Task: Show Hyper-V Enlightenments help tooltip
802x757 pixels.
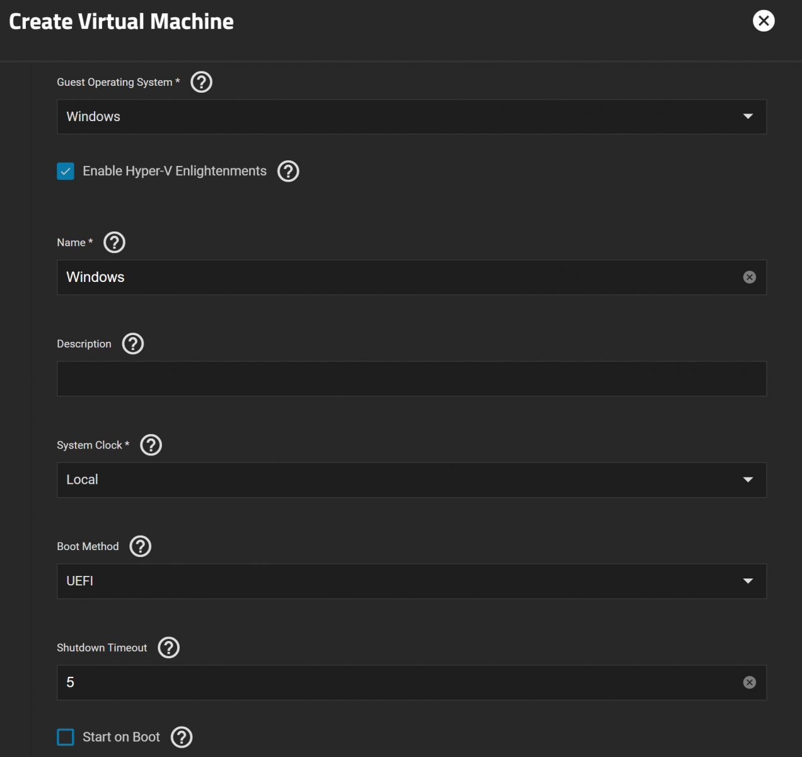Action: click(288, 171)
